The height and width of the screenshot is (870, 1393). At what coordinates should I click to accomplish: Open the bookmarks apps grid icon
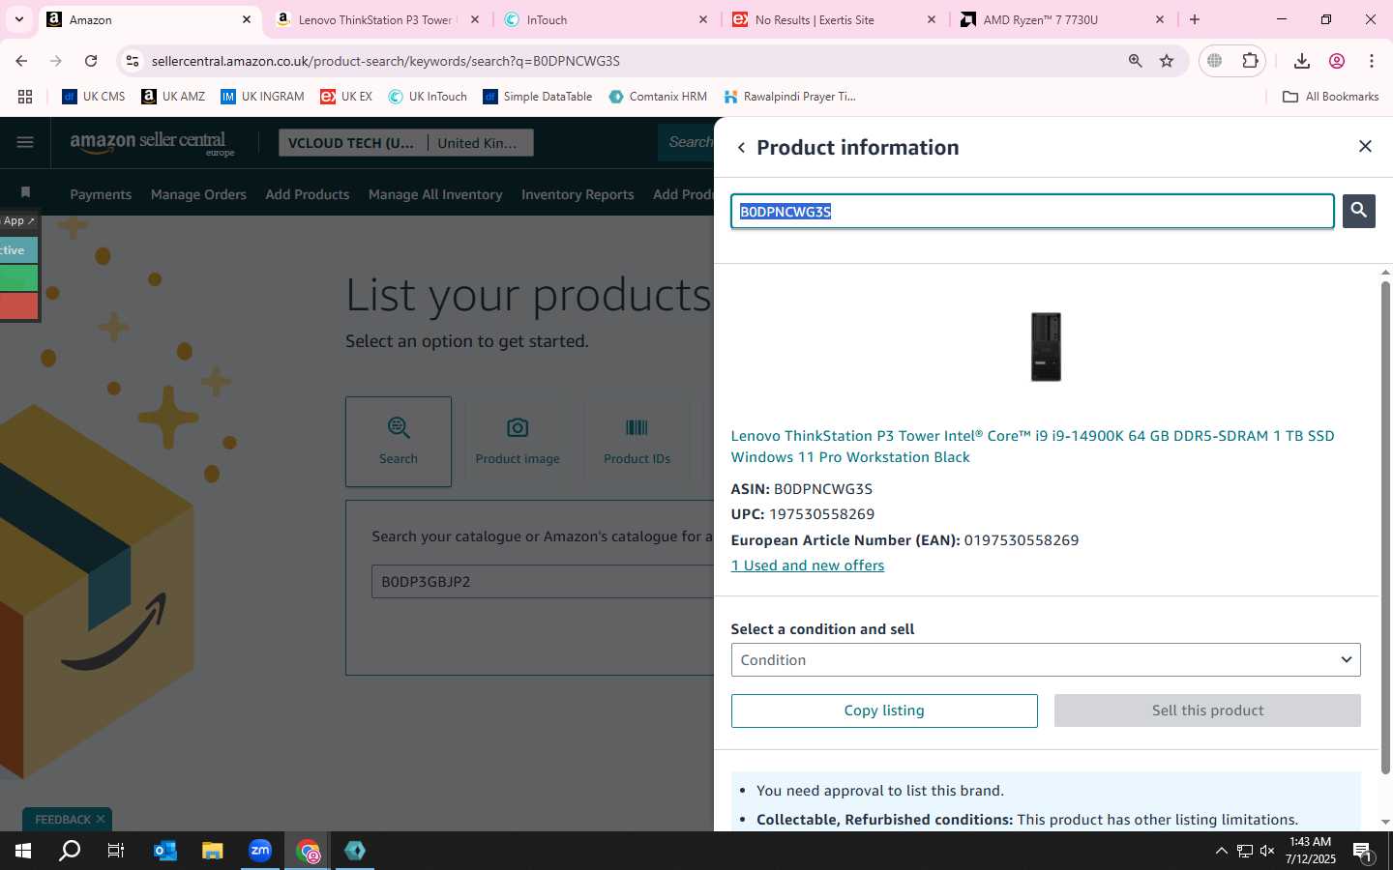coord(25,97)
